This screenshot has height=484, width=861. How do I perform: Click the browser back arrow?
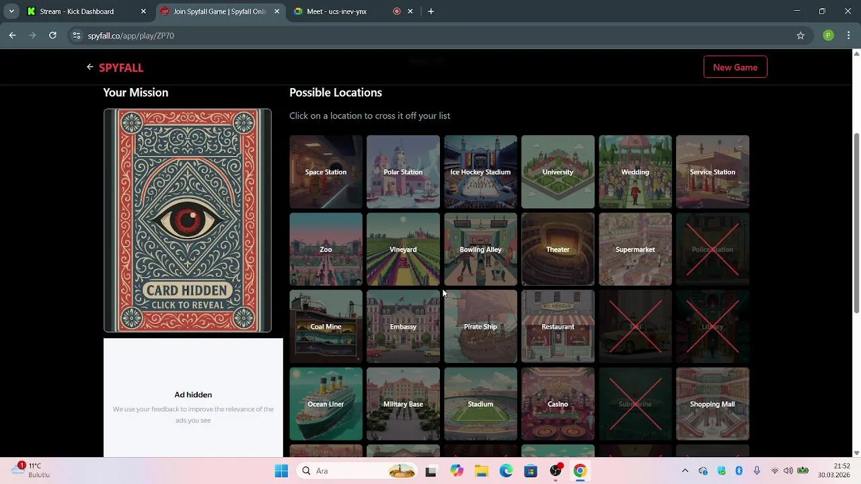click(x=12, y=36)
